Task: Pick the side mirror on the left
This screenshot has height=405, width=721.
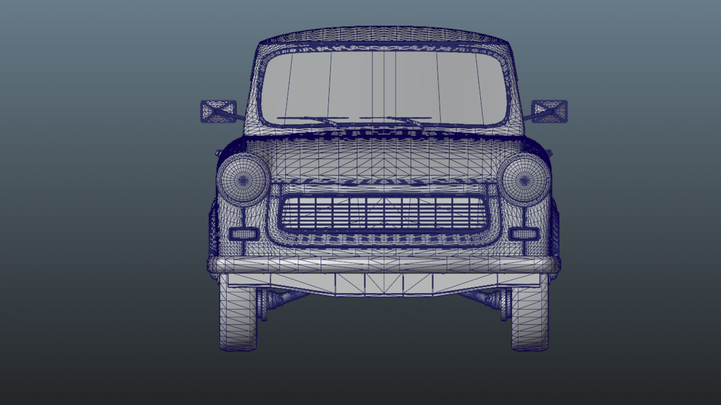Action: 218,111
